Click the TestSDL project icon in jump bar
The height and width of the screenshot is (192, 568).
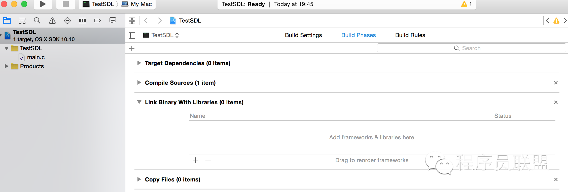(x=173, y=21)
